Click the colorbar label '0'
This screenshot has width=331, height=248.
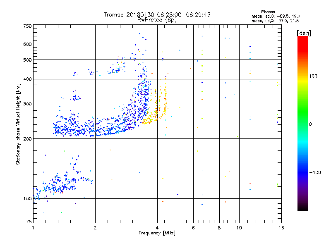tap(310, 124)
